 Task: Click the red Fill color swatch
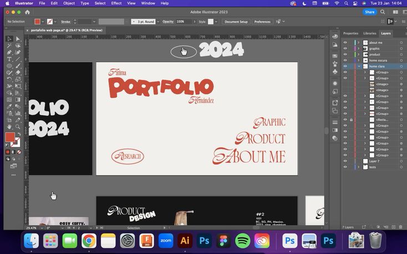tap(10, 137)
